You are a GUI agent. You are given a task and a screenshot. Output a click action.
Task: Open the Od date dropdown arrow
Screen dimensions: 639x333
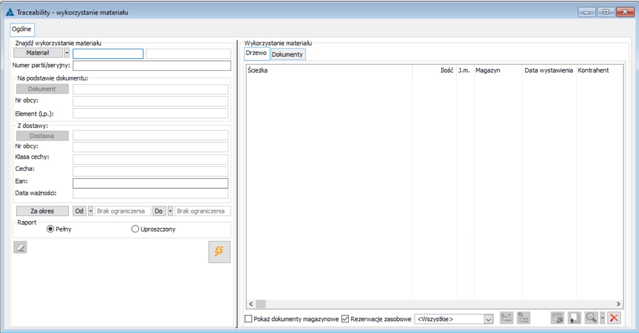pos(91,211)
